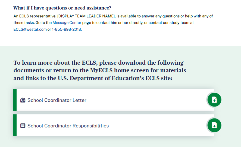Download the School Coordinator Responsibilities document

214,125
